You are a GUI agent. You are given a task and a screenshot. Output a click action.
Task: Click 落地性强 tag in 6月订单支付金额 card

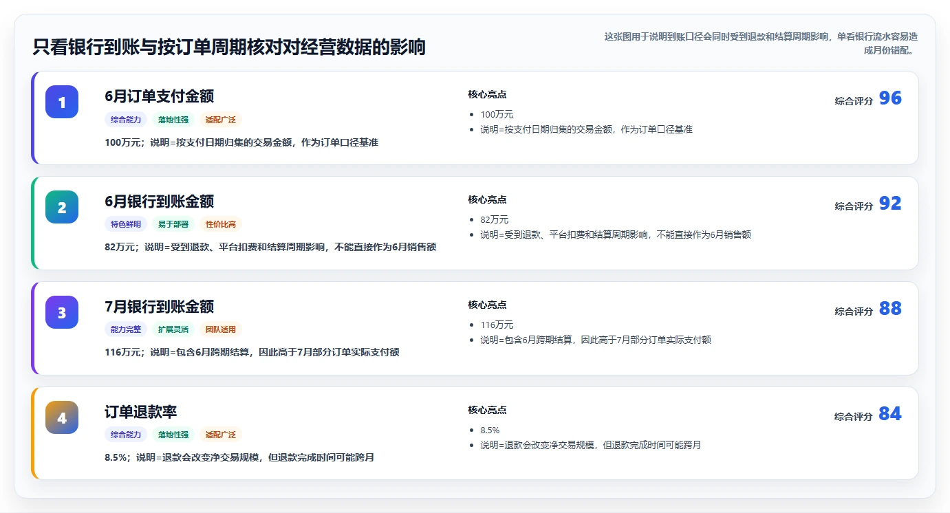[x=173, y=119]
